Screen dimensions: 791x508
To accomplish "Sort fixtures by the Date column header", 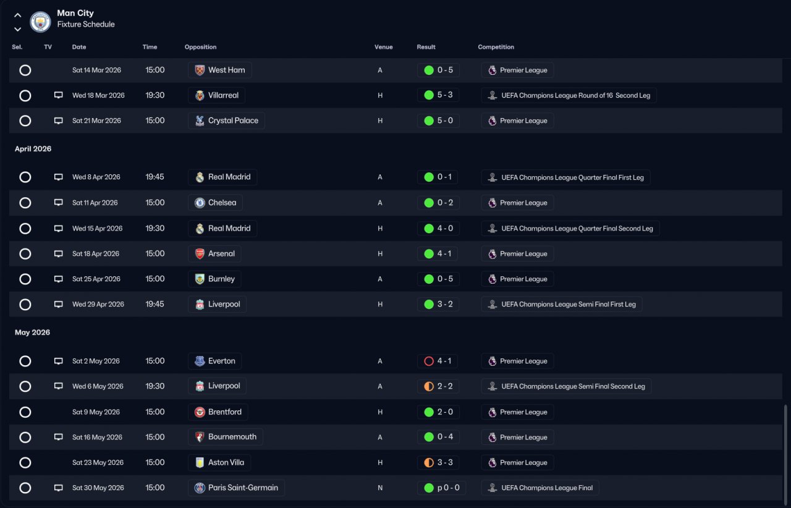I will pos(79,47).
